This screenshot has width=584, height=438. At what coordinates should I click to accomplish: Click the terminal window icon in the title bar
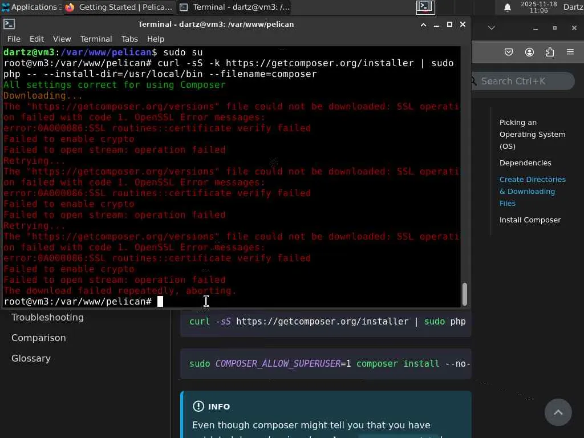pyautogui.click(x=9, y=24)
